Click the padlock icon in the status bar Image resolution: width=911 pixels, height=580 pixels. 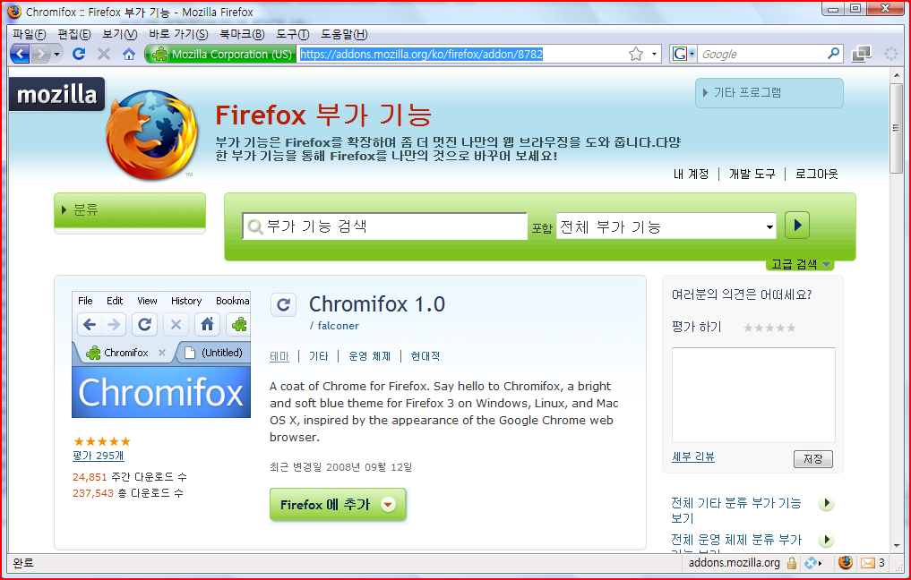(791, 563)
